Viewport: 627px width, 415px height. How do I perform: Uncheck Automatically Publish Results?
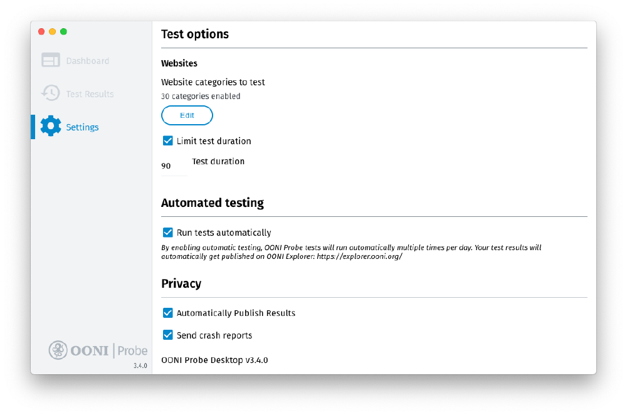coord(167,313)
